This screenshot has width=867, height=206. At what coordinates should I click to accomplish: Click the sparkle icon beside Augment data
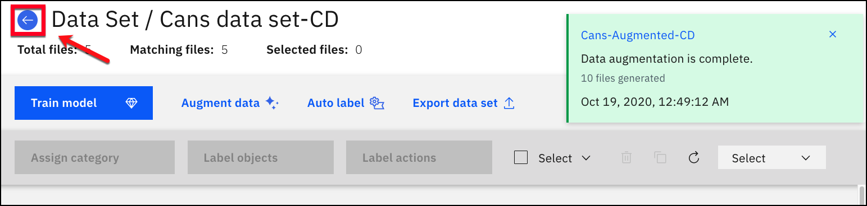coord(272,103)
